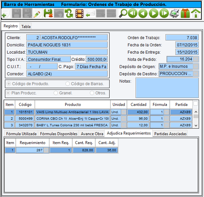Open Unidad dropdown for item 1
This screenshot has width=204, height=197.
[124, 112]
